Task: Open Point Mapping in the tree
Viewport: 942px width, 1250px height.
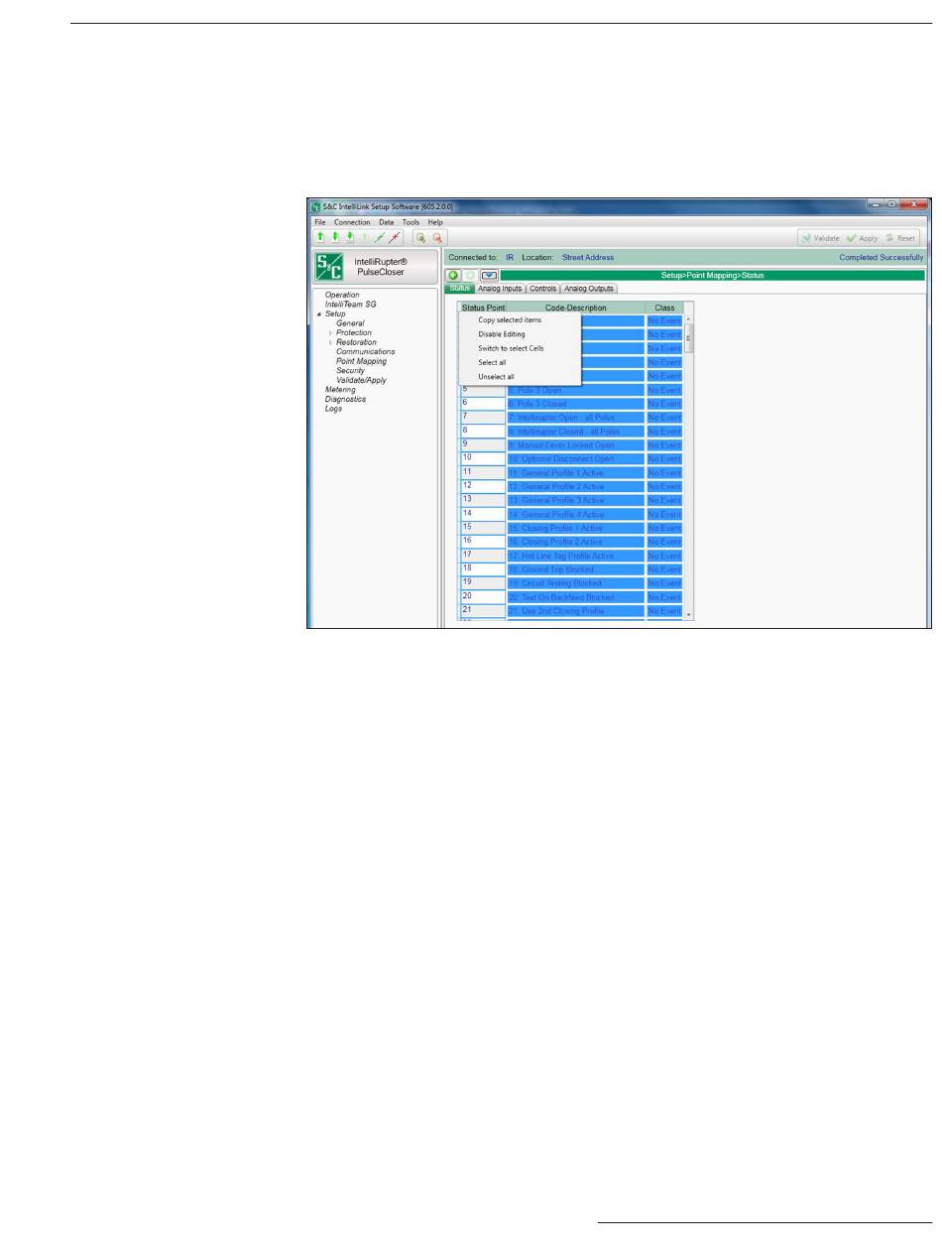Action: (x=361, y=361)
